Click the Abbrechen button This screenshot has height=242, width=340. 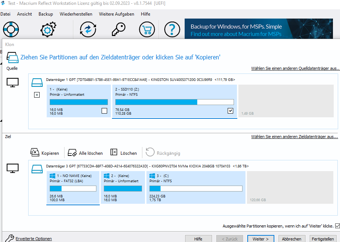click(x=292, y=239)
